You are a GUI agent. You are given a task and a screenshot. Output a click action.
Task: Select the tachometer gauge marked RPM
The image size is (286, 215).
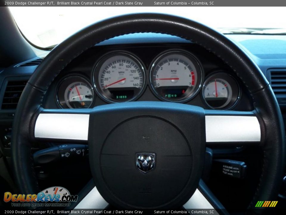(x=176, y=76)
